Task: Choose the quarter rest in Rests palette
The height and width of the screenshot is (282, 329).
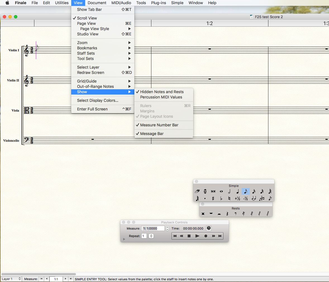Action: (227, 214)
